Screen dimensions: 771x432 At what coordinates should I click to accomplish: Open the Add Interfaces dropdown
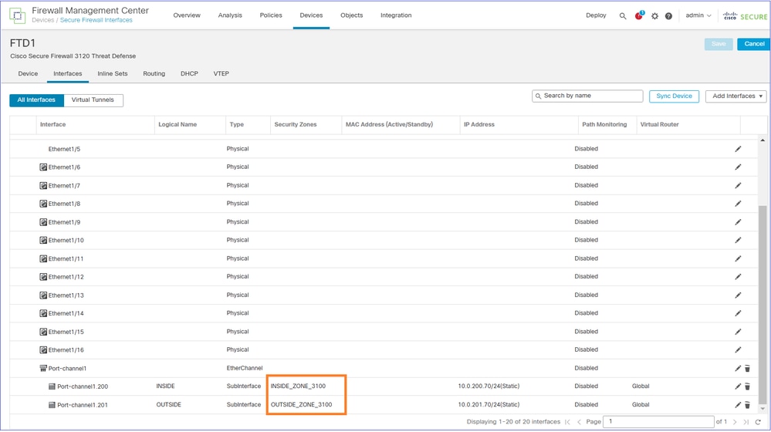click(x=736, y=96)
